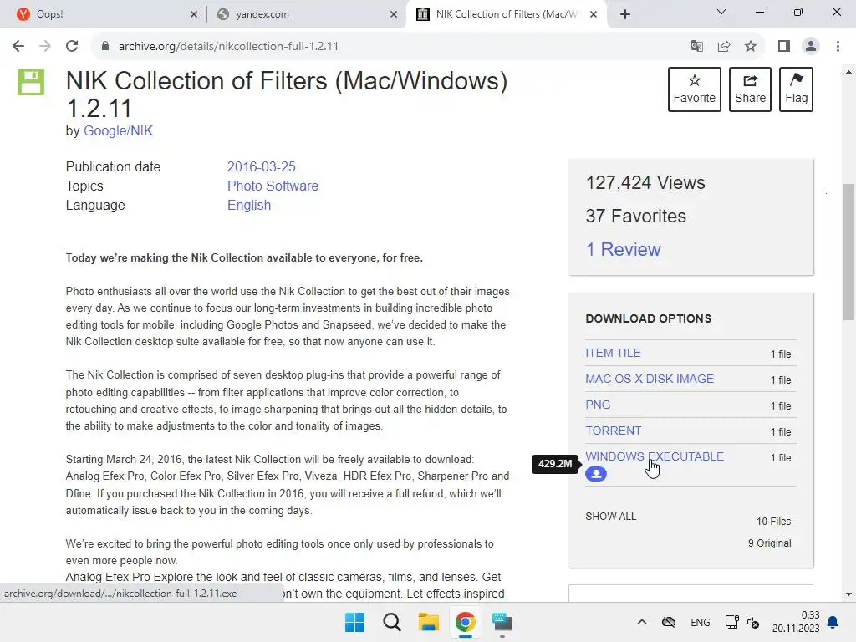Image resolution: width=856 pixels, height=642 pixels.
Task: Download the PNG file option
Action: (598, 405)
